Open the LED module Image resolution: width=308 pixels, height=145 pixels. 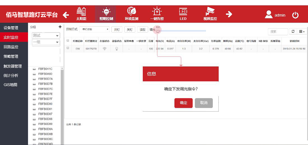[x=183, y=14]
